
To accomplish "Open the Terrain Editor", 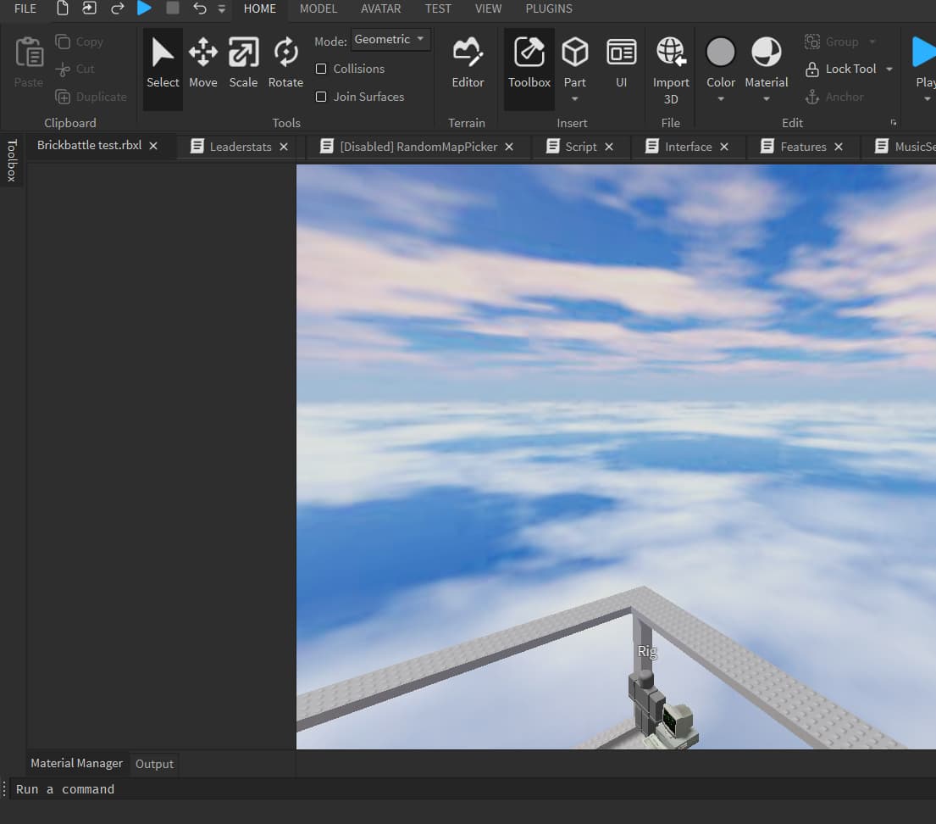I will coord(468,61).
